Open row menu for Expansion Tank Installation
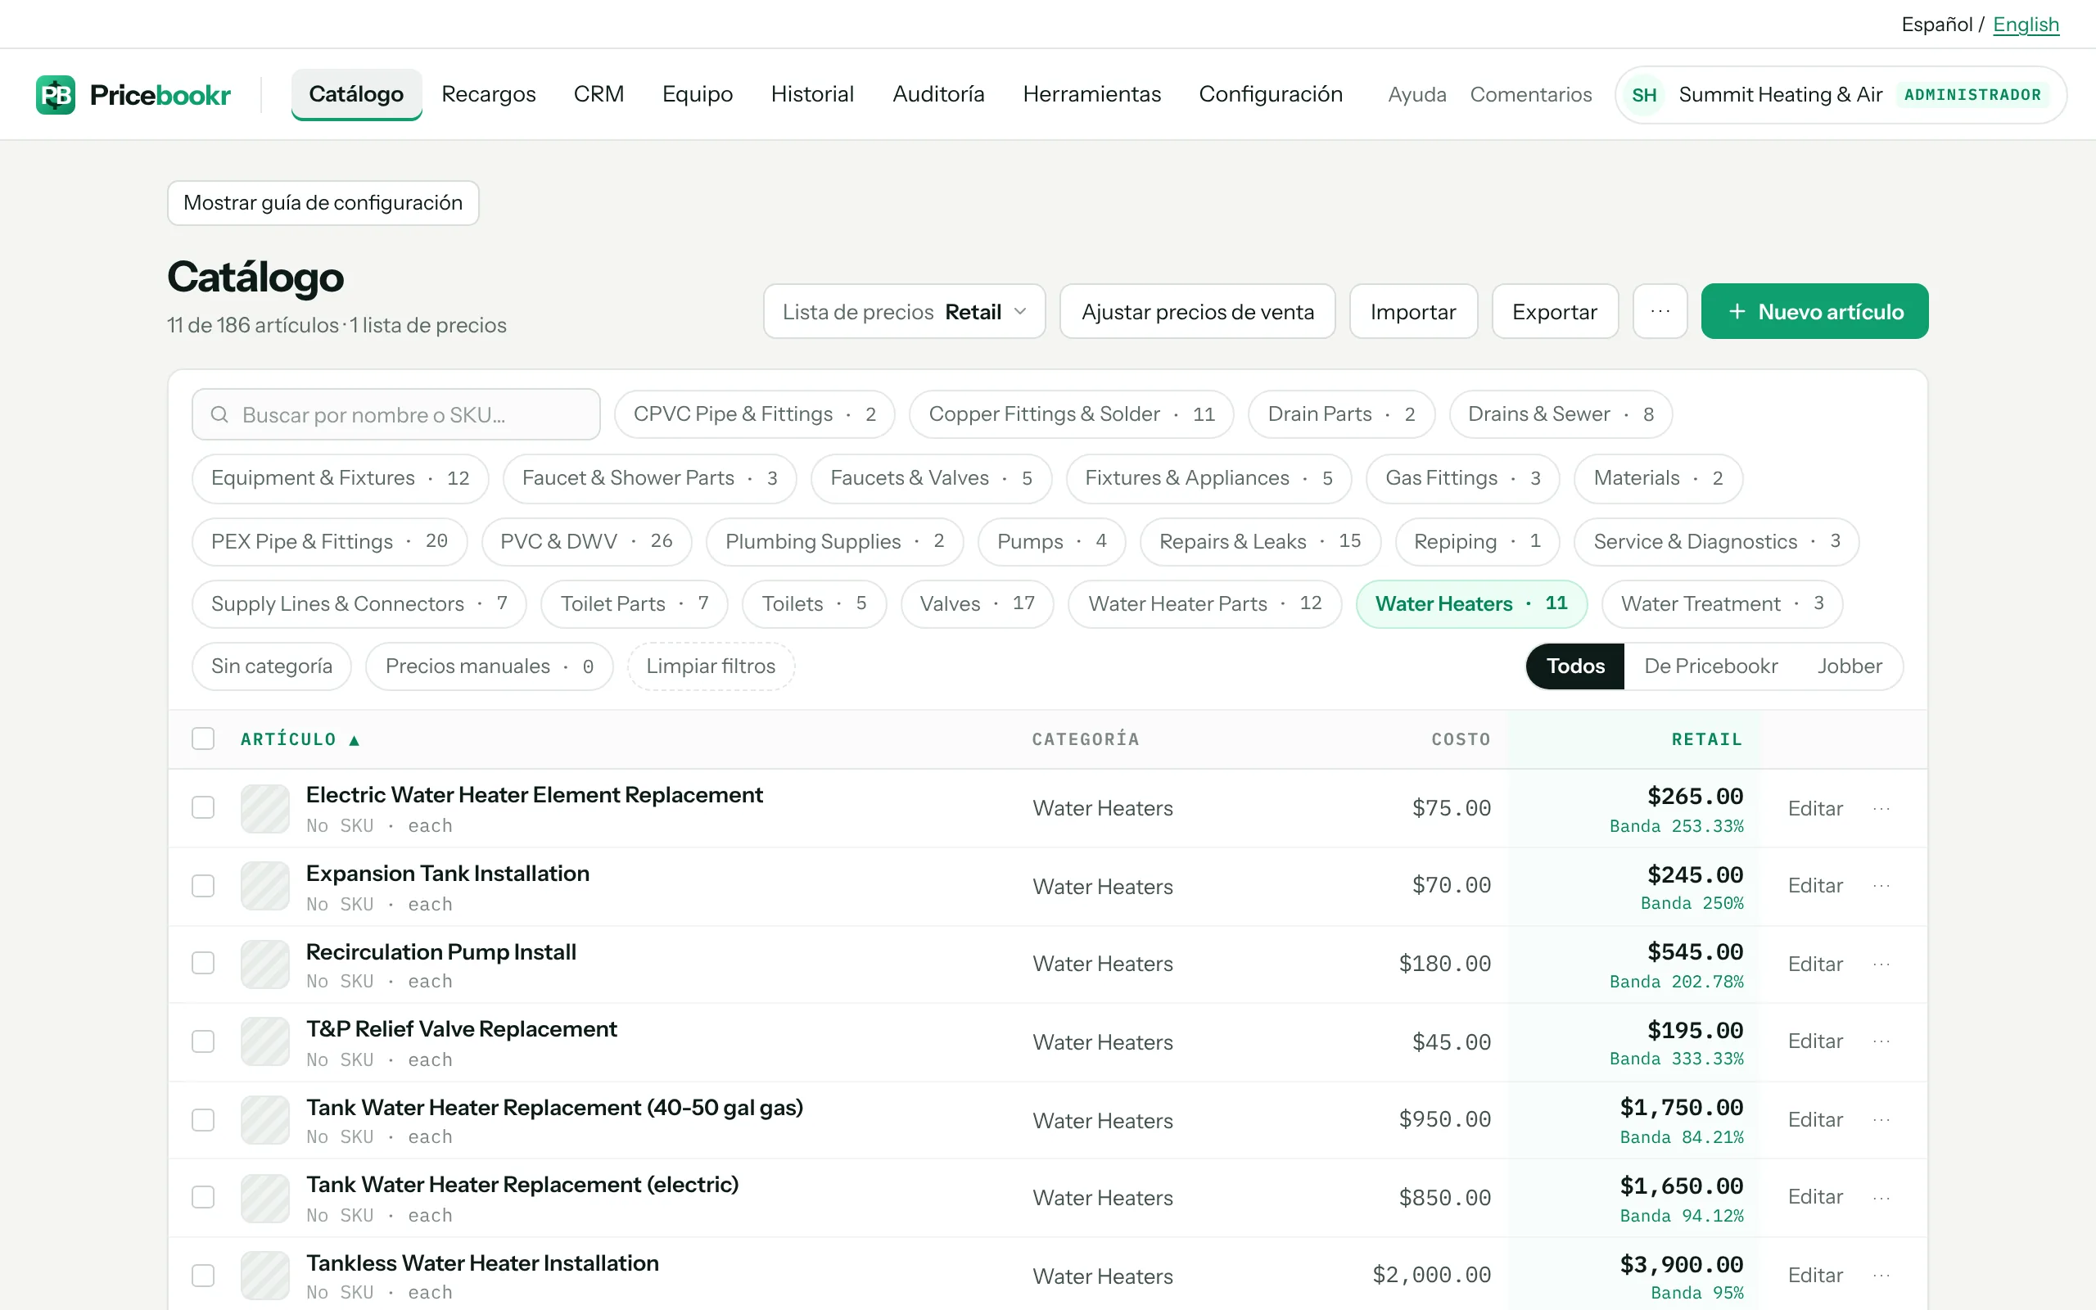This screenshot has width=2096, height=1310. 1881,885
